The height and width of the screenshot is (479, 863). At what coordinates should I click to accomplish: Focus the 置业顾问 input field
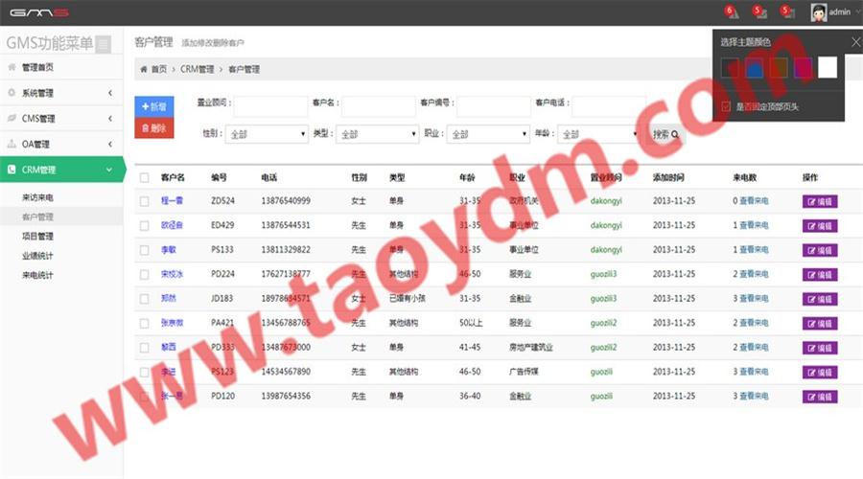pos(270,106)
